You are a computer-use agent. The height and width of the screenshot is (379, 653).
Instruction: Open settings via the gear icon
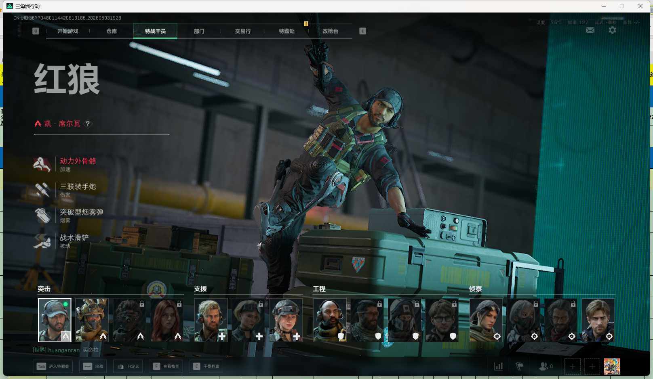612,30
